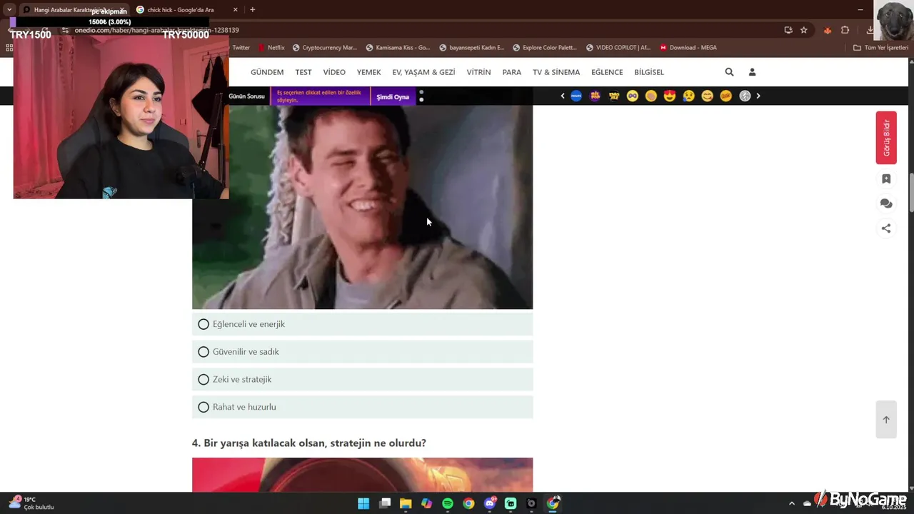This screenshot has width=914, height=514.
Task: Open the EĞLENCE menu item
Action: (x=607, y=72)
